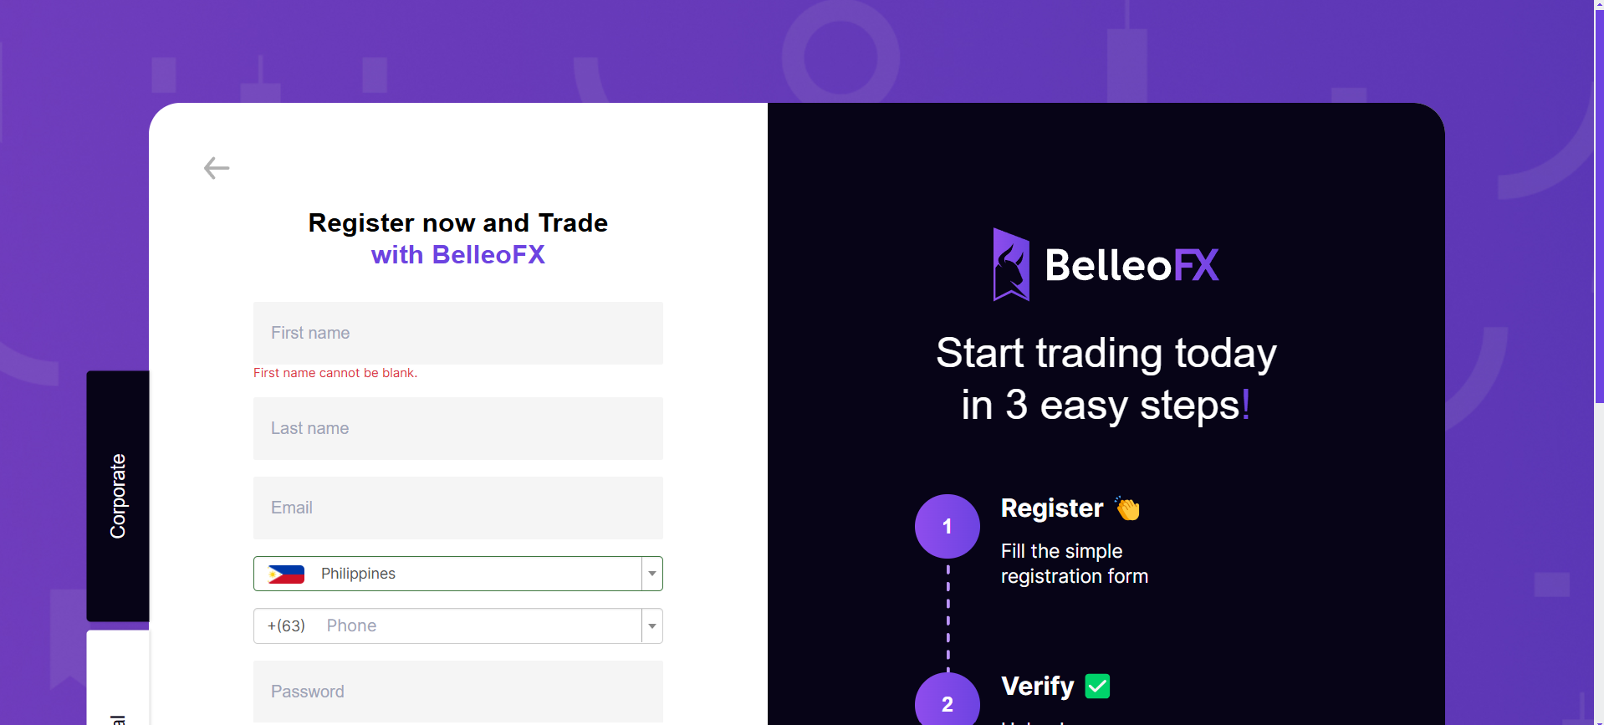Click the BelleoFX bull logo icon

[1011, 265]
